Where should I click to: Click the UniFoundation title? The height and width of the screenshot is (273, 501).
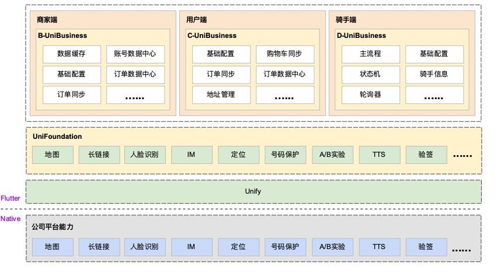(57, 136)
